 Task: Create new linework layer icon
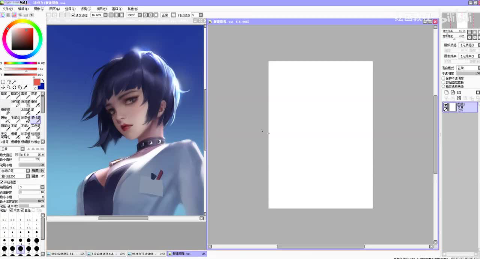point(453,92)
